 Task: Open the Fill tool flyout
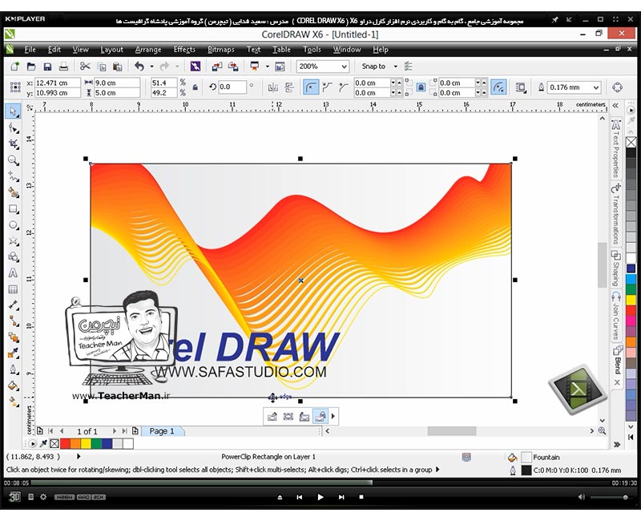[x=13, y=386]
